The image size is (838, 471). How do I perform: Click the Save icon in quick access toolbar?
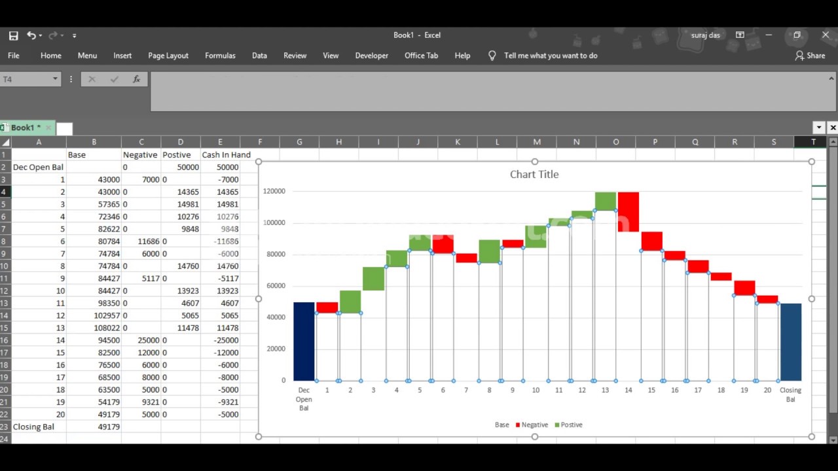[14, 35]
